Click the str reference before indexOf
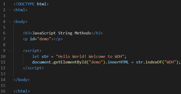Screen dimensions: 181x94 [x=139, y=62]
